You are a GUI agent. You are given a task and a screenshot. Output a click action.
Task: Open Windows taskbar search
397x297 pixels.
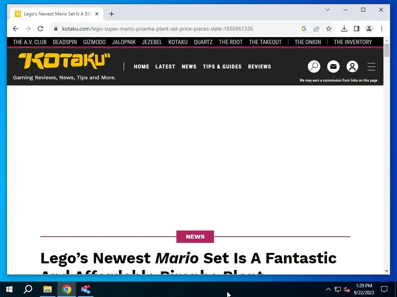coord(28,289)
